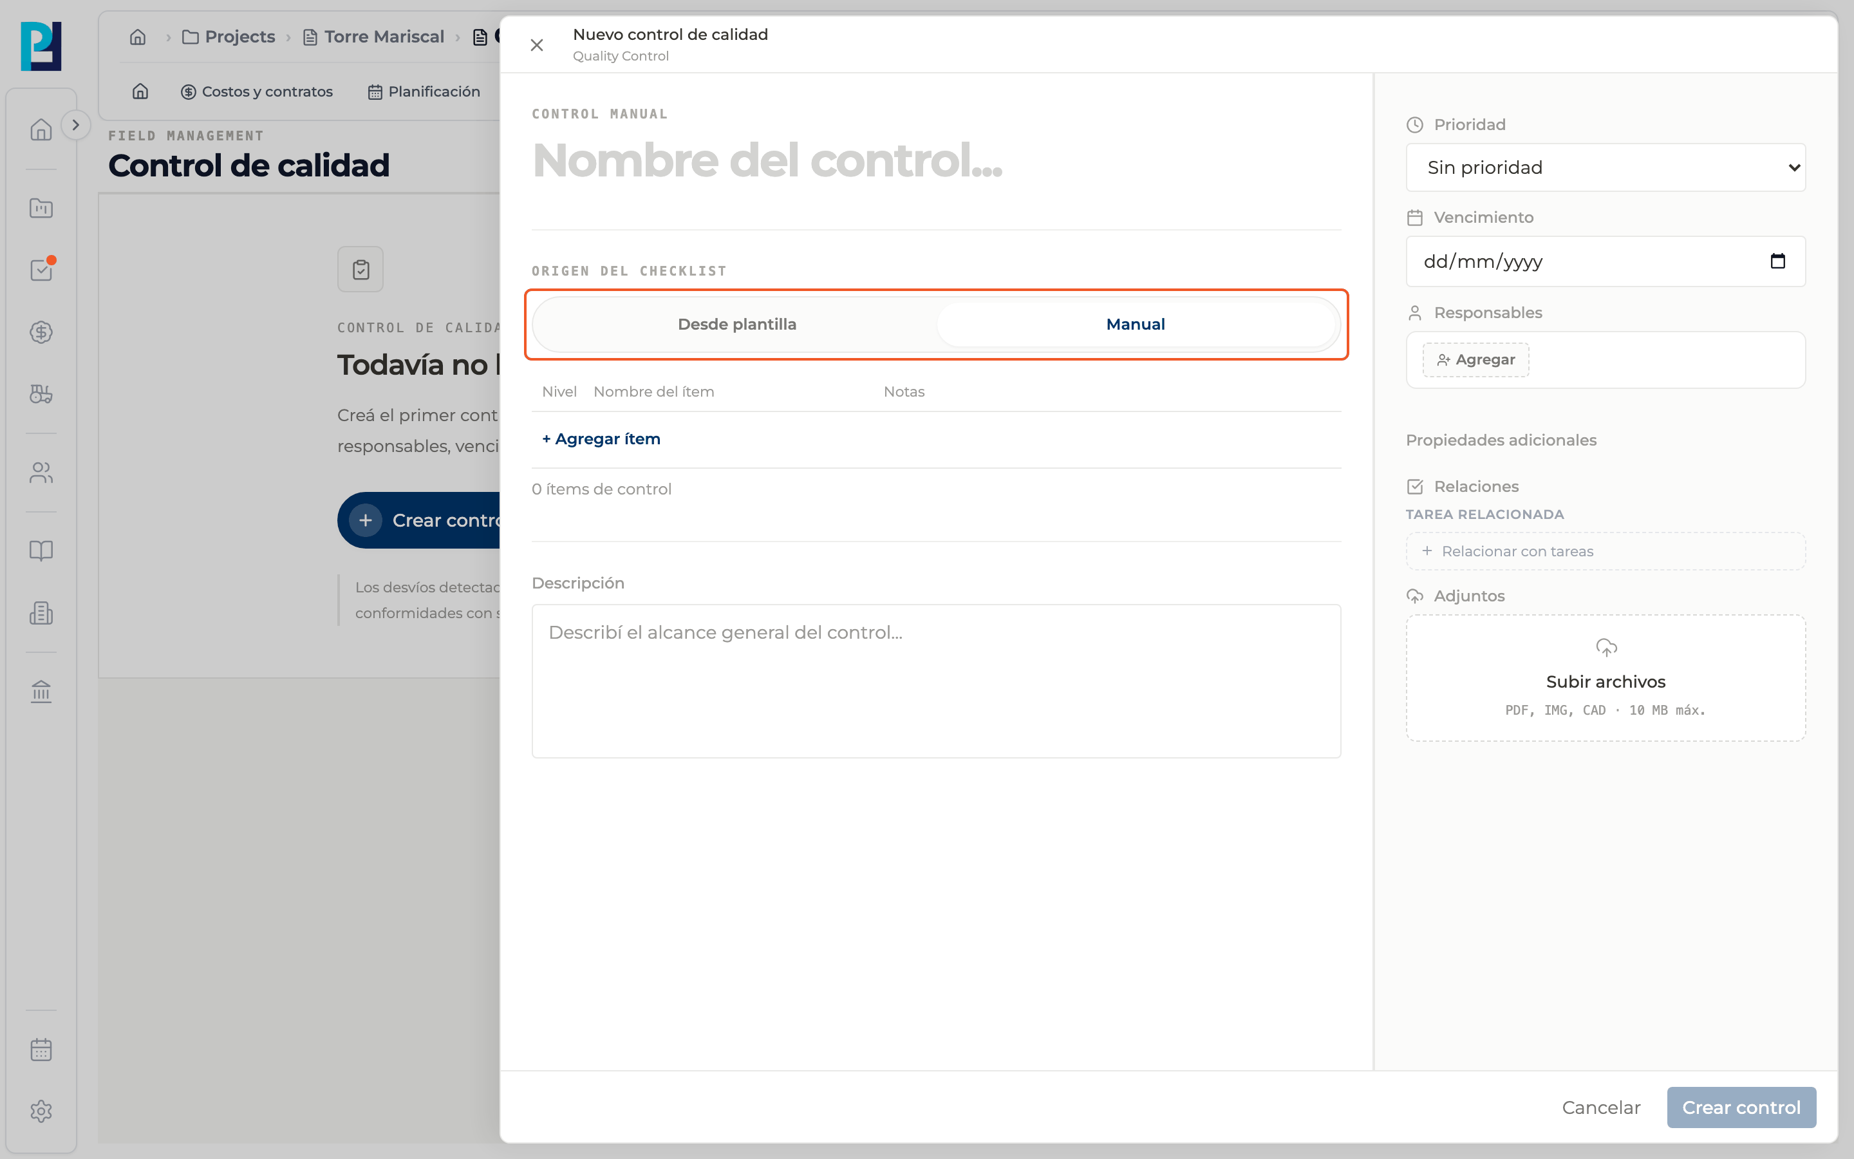Focus the Descripción text area
Image resolution: width=1854 pixels, height=1159 pixels.
(936, 681)
